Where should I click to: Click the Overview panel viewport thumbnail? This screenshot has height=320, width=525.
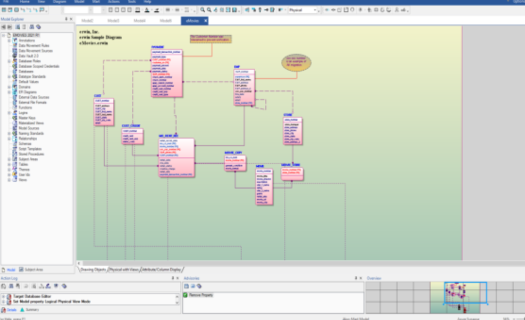(466, 293)
